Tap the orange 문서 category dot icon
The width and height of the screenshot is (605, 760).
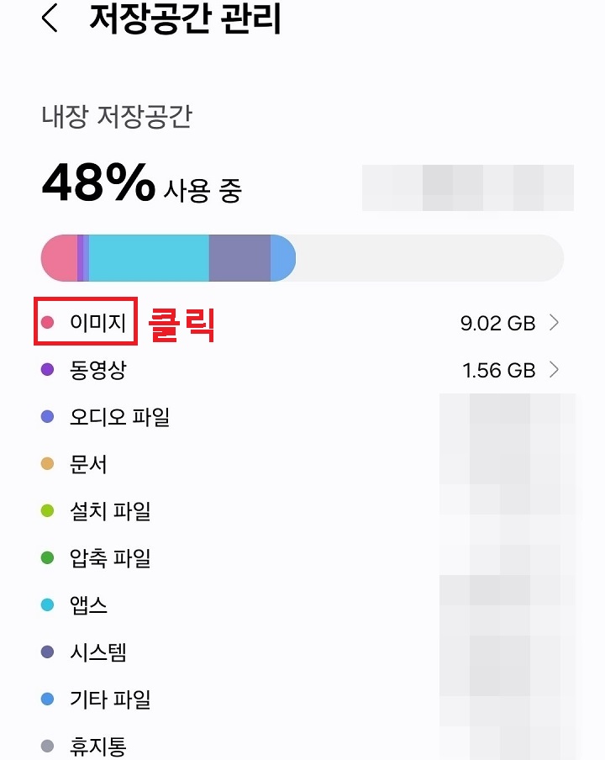pyautogui.click(x=48, y=463)
